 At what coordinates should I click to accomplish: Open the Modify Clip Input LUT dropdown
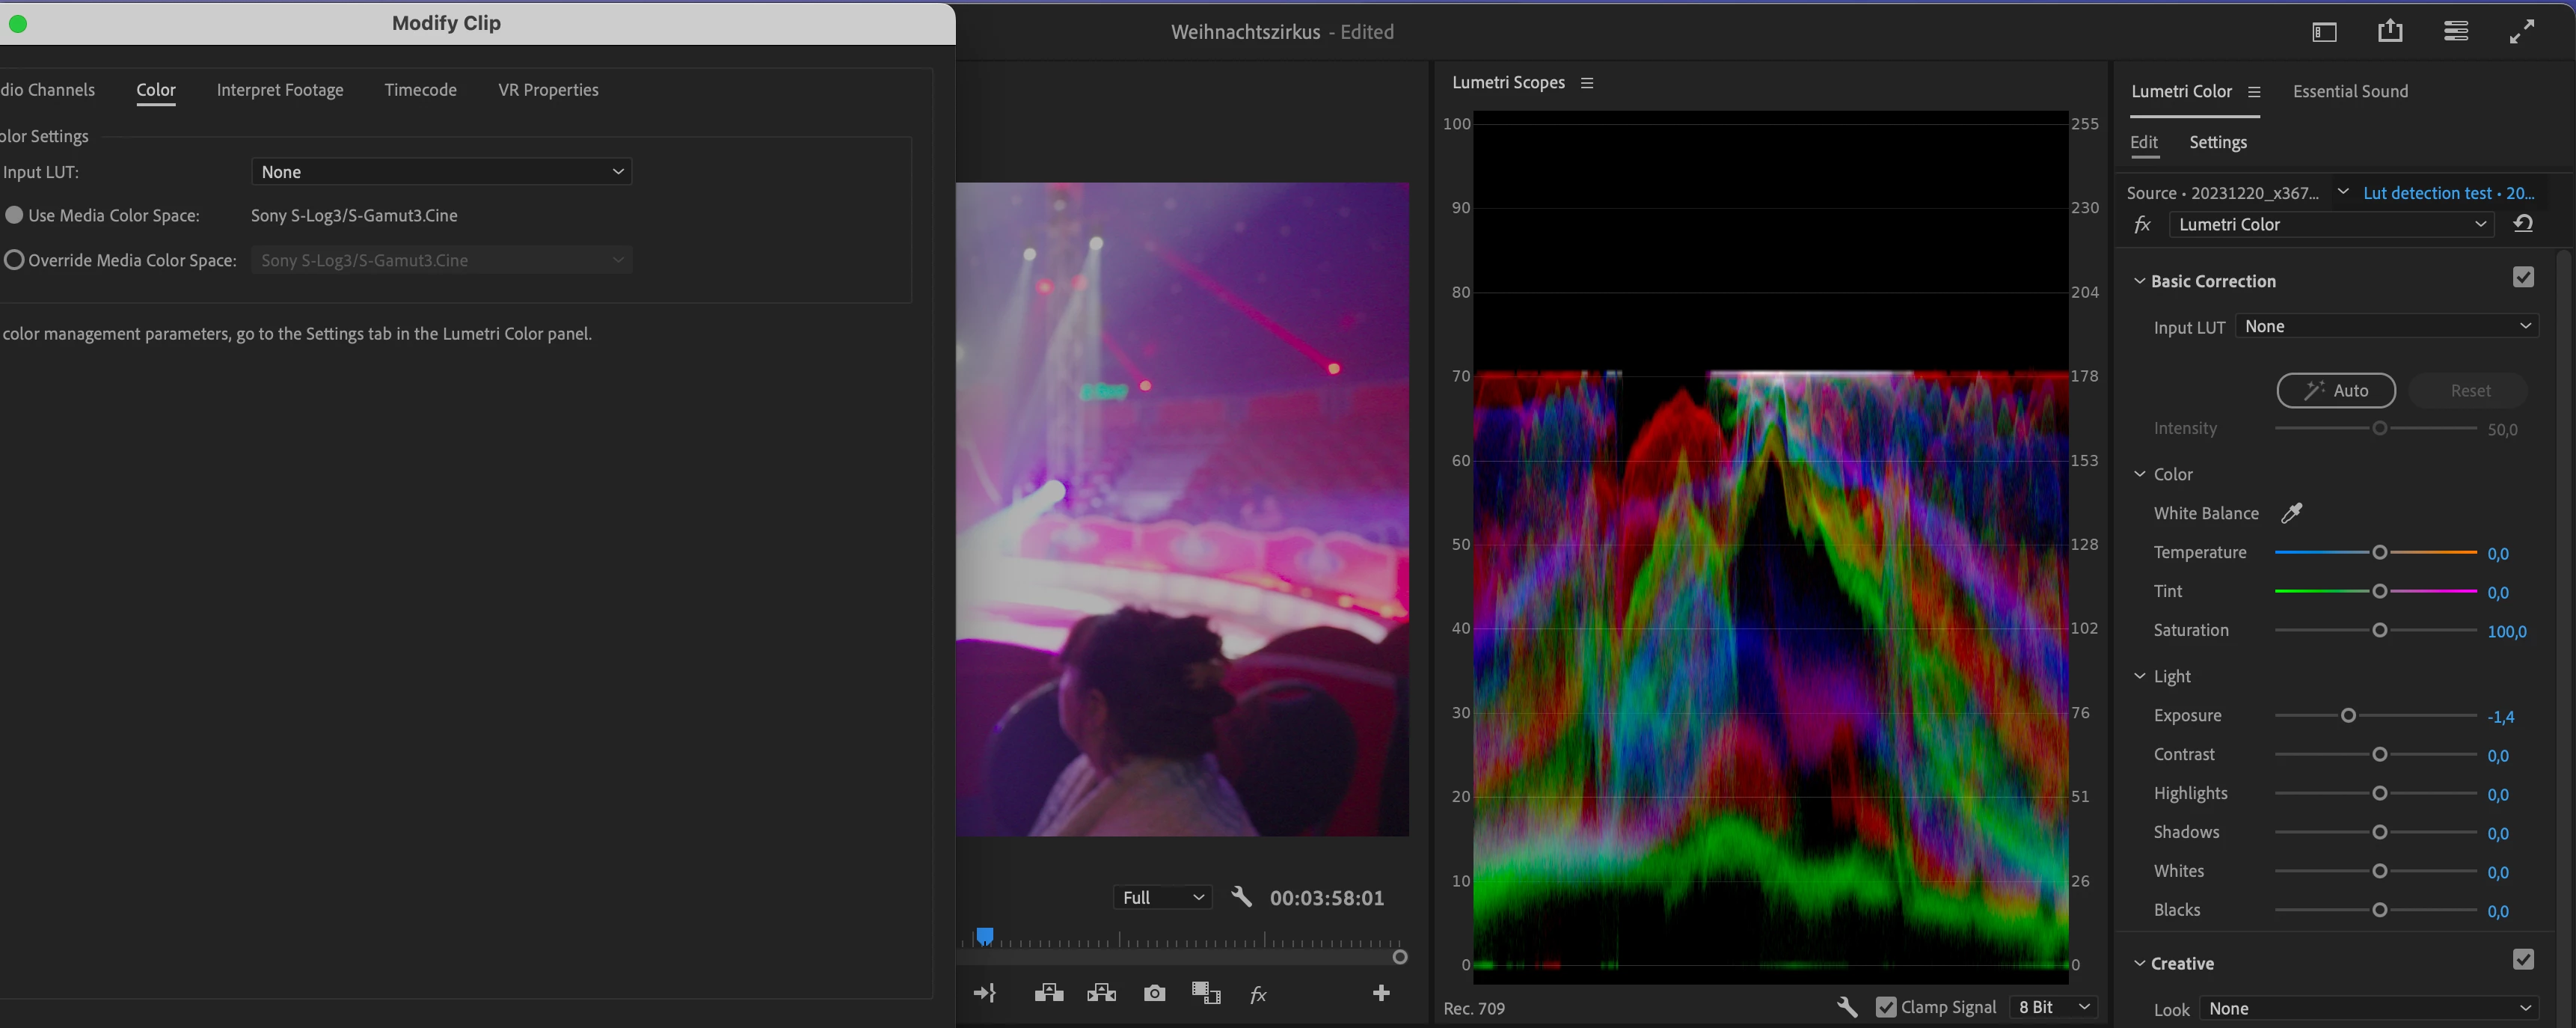[x=441, y=172]
